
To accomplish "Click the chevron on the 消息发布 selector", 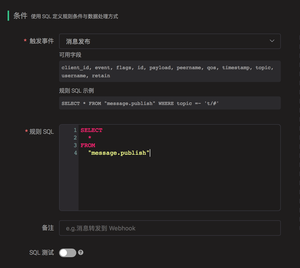I will [272, 41].
